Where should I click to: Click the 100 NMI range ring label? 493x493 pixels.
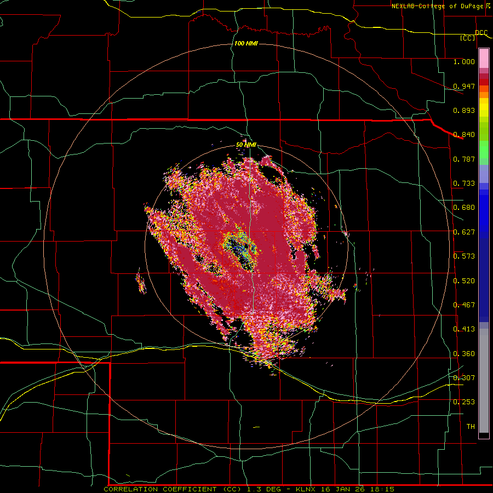pyautogui.click(x=246, y=43)
